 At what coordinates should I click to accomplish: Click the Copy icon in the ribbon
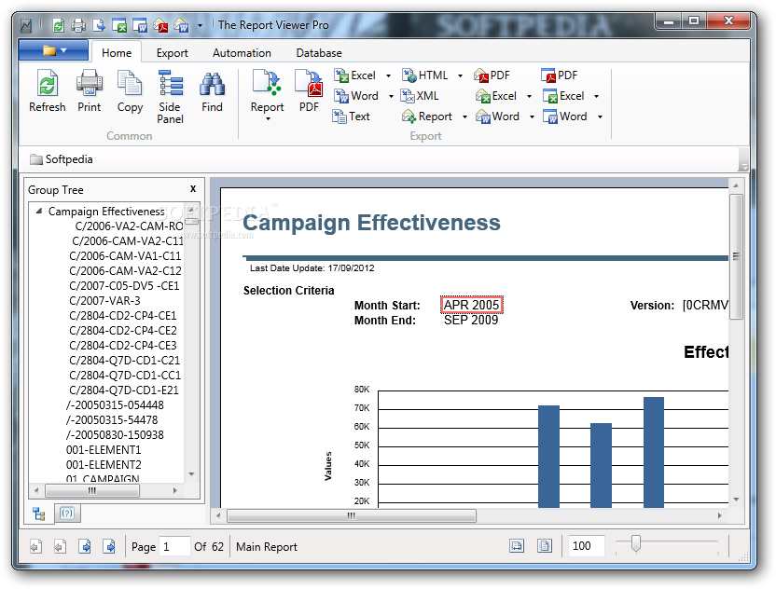coord(130,83)
